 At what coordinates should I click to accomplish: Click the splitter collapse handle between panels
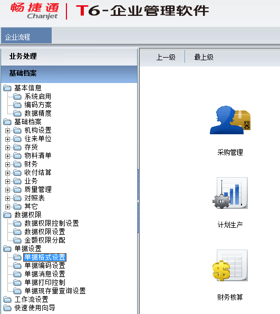point(138,201)
